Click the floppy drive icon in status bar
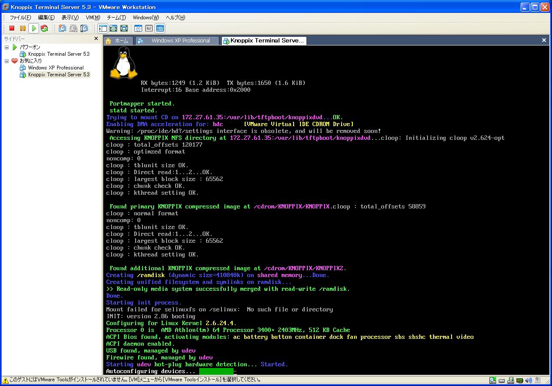 pyautogui.click(x=511, y=380)
